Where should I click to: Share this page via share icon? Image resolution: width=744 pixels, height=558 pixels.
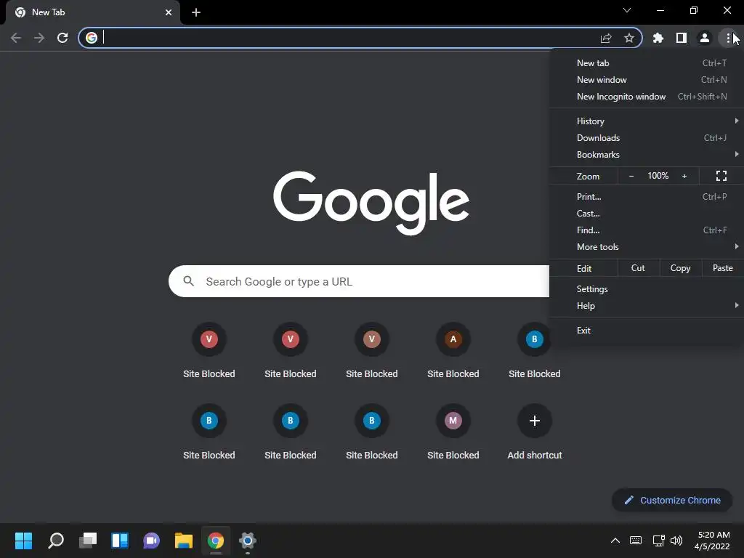(606, 38)
